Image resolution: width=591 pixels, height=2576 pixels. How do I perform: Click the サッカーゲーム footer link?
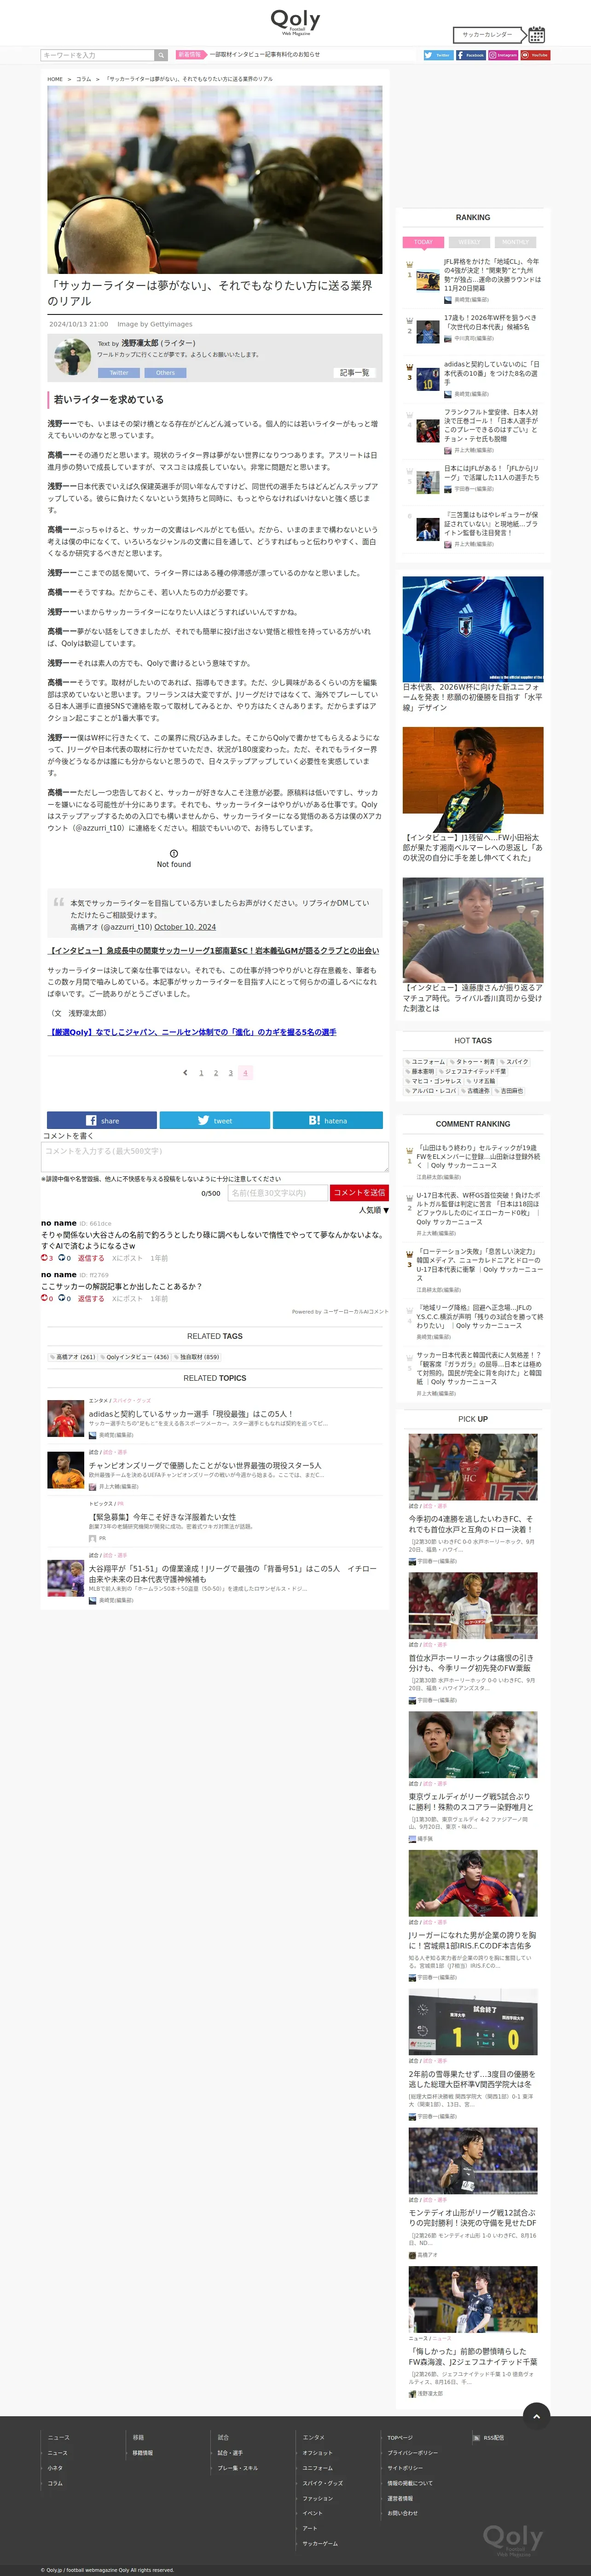[320, 2543]
